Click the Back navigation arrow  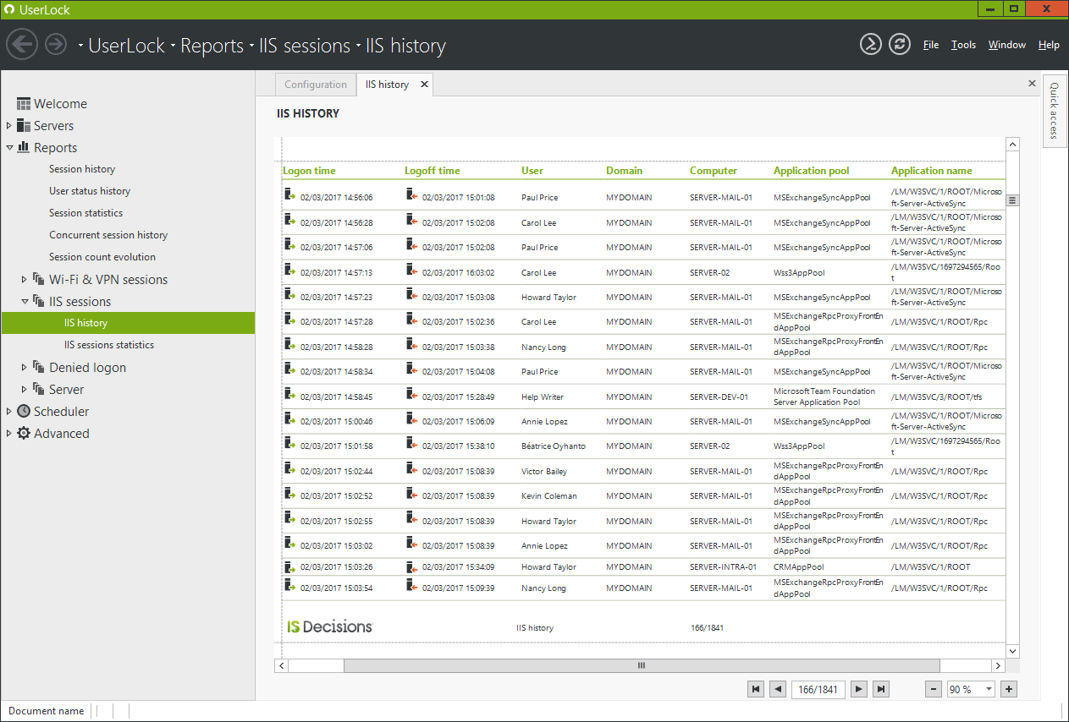23,44
